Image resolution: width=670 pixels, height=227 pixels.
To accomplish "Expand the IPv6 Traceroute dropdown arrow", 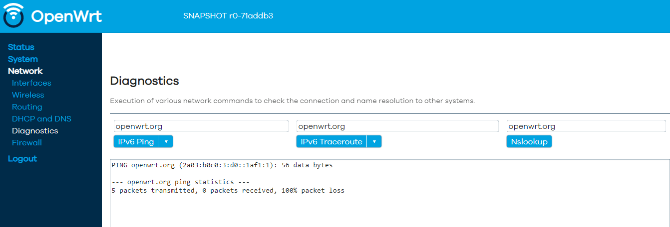I will coord(374,142).
